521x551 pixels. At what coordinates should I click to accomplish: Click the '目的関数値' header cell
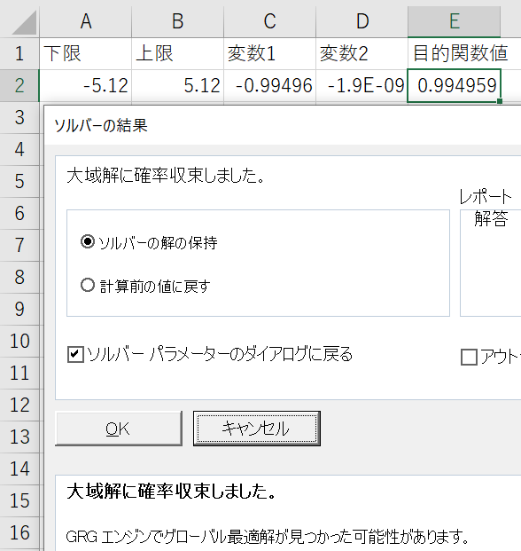(x=460, y=53)
